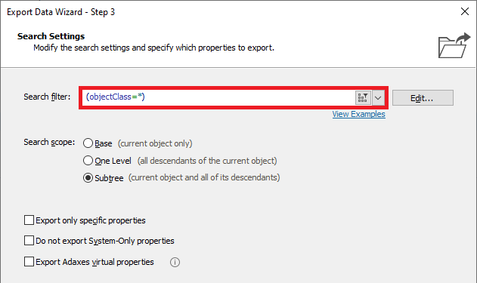Open the View Examples link
Image resolution: width=477 pixels, height=283 pixels.
click(358, 114)
